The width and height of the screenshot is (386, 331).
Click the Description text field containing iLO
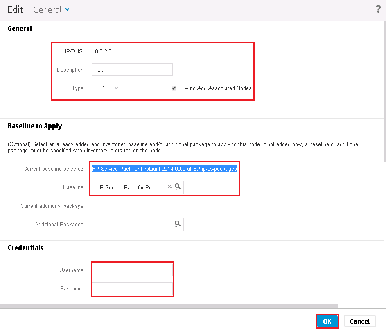pyautogui.click(x=132, y=70)
